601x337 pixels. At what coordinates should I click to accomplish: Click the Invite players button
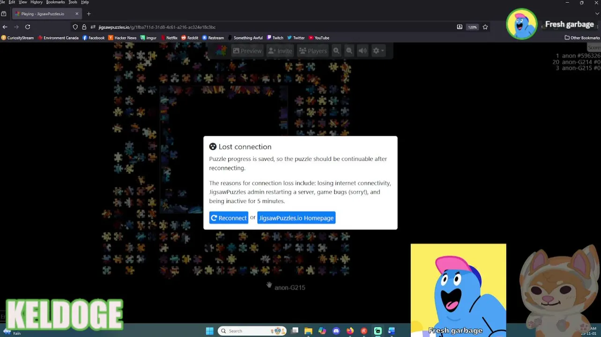[x=280, y=51]
